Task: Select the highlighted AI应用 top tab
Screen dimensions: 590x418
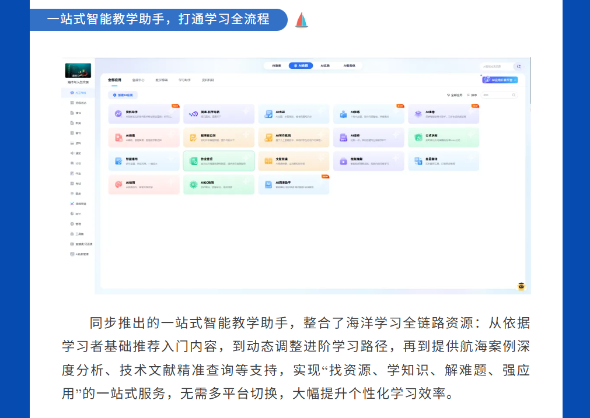Action: [301, 66]
